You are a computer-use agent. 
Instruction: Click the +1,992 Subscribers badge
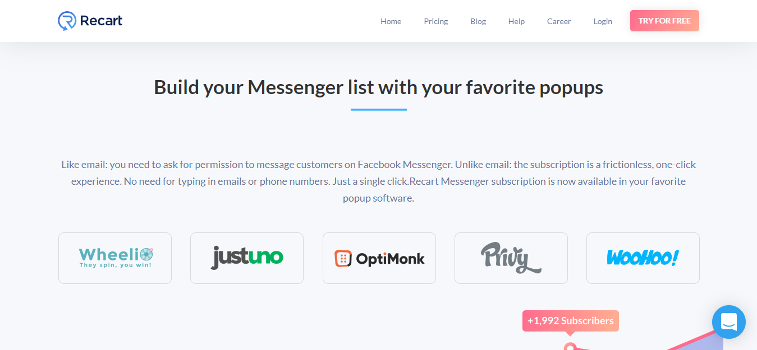pyautogui.click(x=570, y=320)
